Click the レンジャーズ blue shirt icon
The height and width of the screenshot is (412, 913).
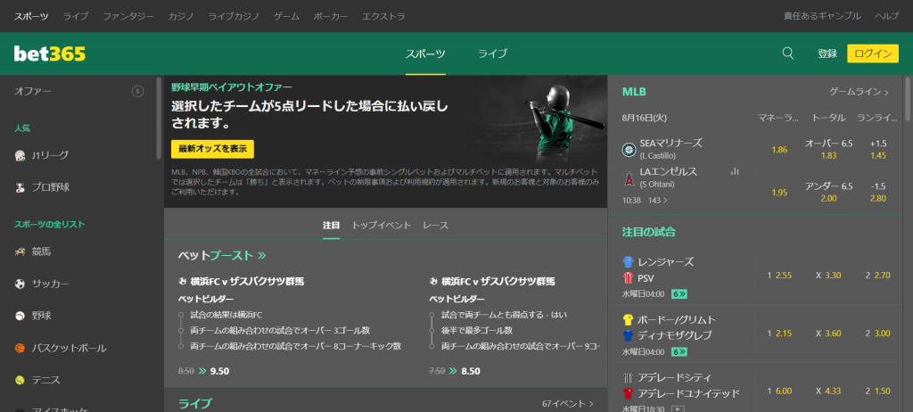tap(628, 261)
